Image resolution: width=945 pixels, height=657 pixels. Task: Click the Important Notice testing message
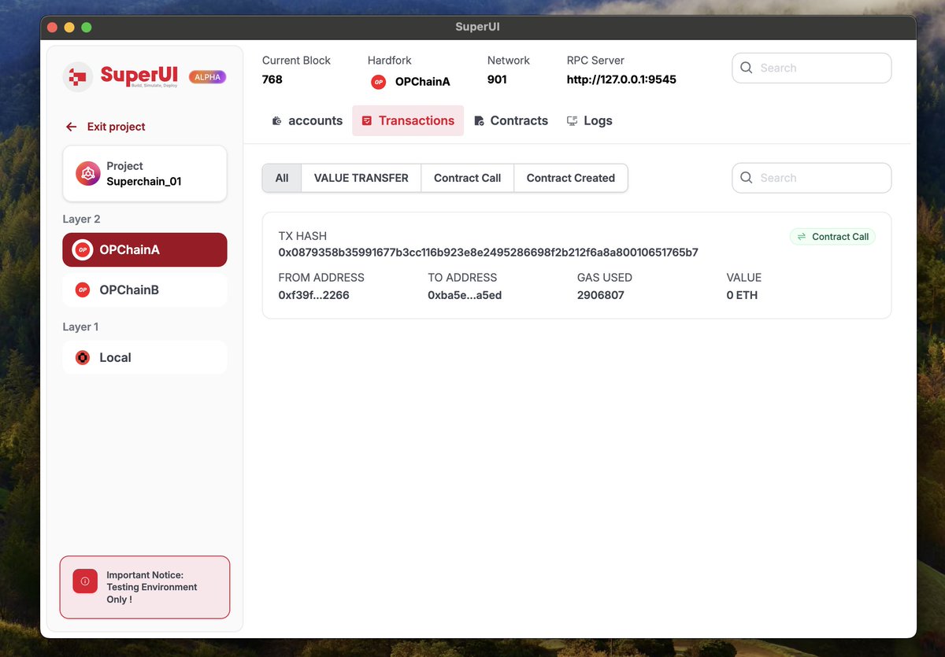click(x=152, y=587)
